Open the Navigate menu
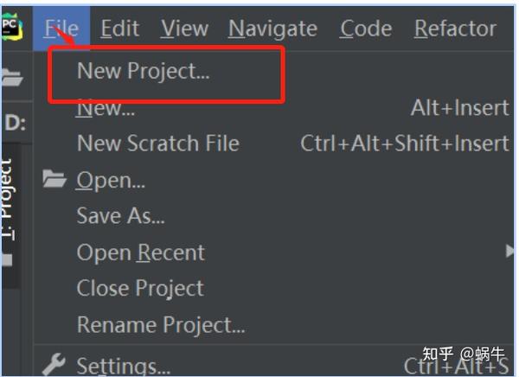 click(x=273, y=29)
